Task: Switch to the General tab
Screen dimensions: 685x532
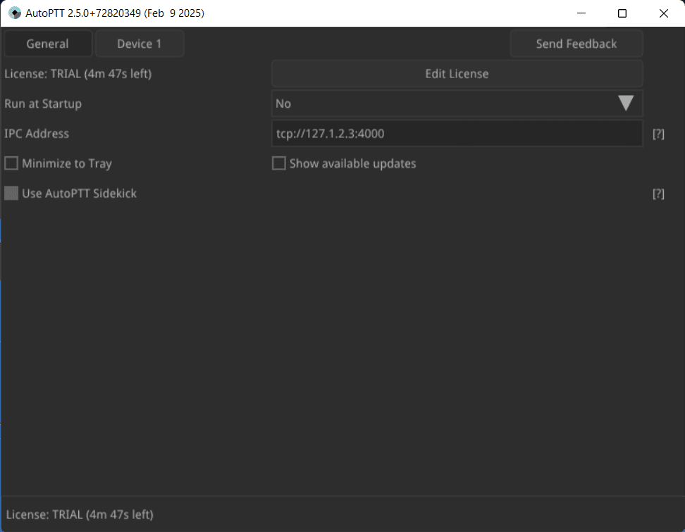Action: (48, 44)
